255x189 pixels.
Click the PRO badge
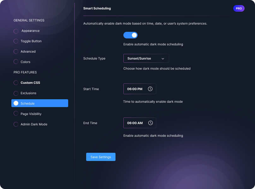click(239, 9)
